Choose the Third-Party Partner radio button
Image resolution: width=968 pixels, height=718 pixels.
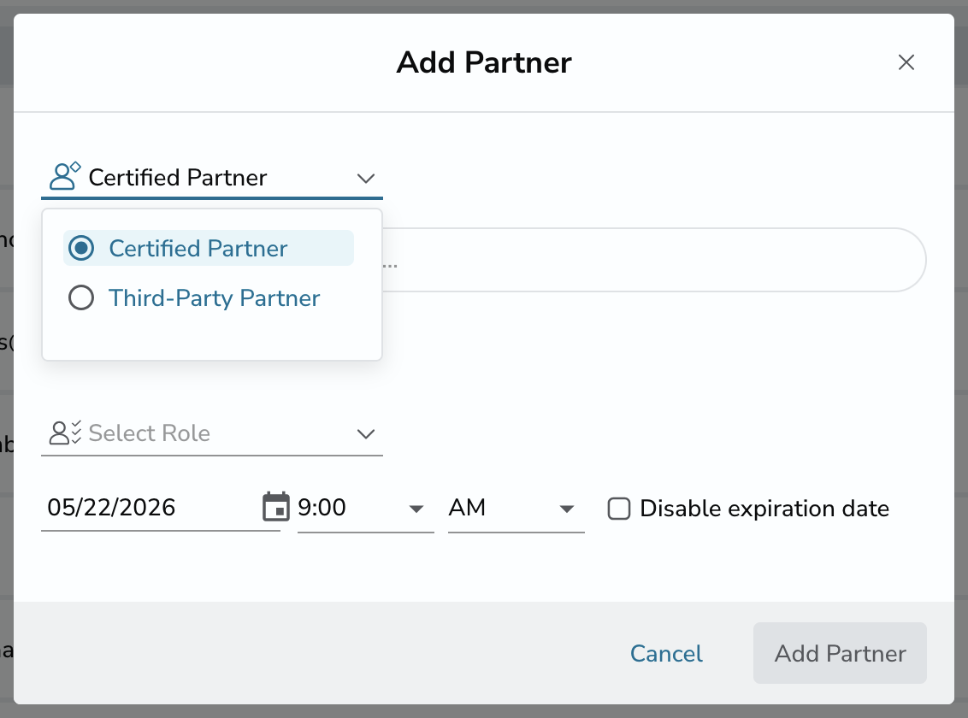pyautogui.click(x=81, y=298)
